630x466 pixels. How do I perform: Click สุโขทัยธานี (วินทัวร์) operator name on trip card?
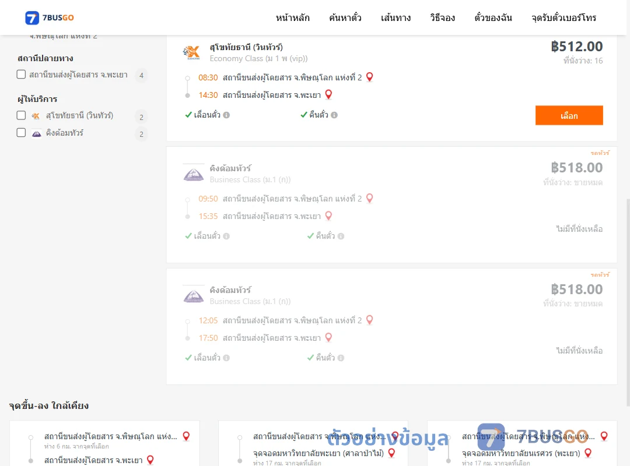[246, 47]
